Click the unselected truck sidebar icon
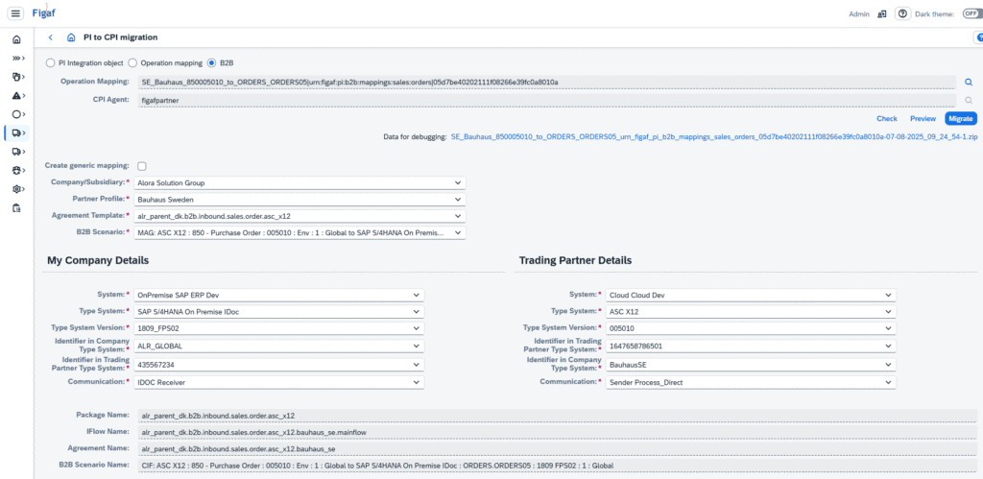The width and height of the screenshot is (983, 479). point(18,151)
